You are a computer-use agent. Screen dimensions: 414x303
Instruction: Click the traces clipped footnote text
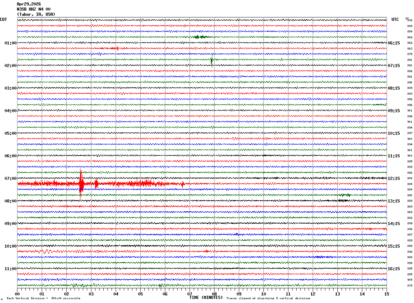268,298
